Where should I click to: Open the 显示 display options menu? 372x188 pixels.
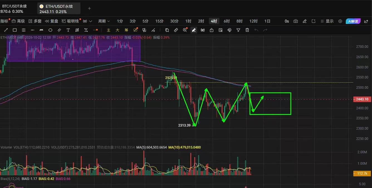point(327,21)
